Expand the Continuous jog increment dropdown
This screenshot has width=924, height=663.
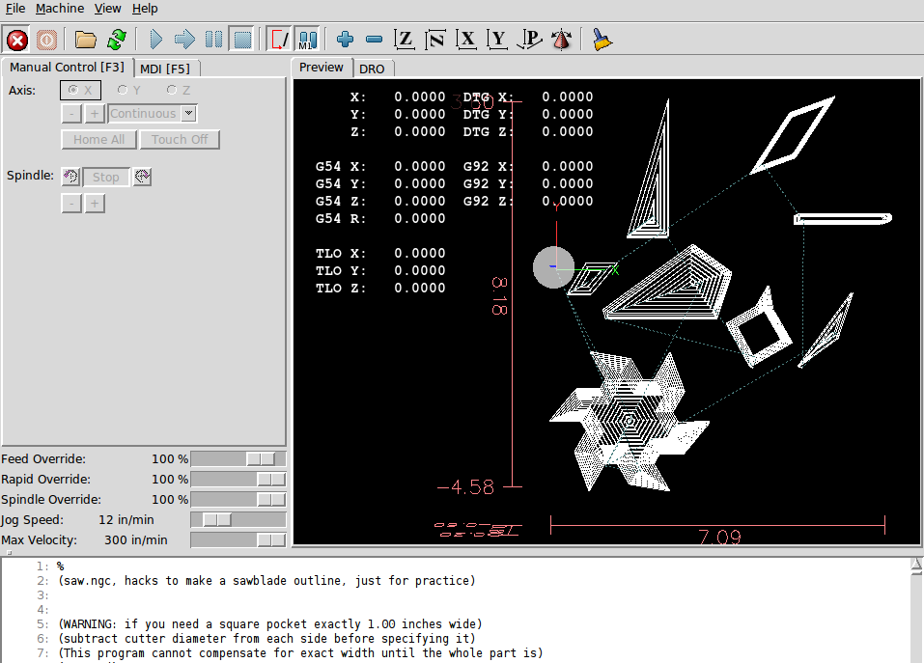point(189,114)
